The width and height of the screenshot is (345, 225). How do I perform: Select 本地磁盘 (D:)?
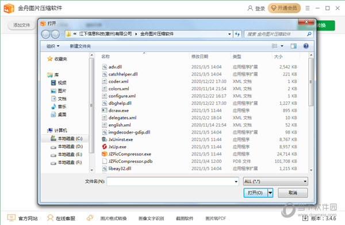pos(67,146)
